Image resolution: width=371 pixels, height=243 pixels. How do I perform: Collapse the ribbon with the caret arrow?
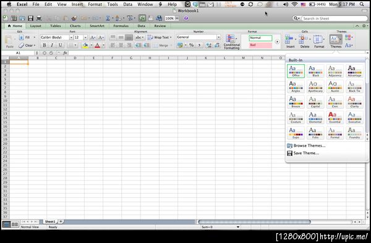[x=357, y=26]
